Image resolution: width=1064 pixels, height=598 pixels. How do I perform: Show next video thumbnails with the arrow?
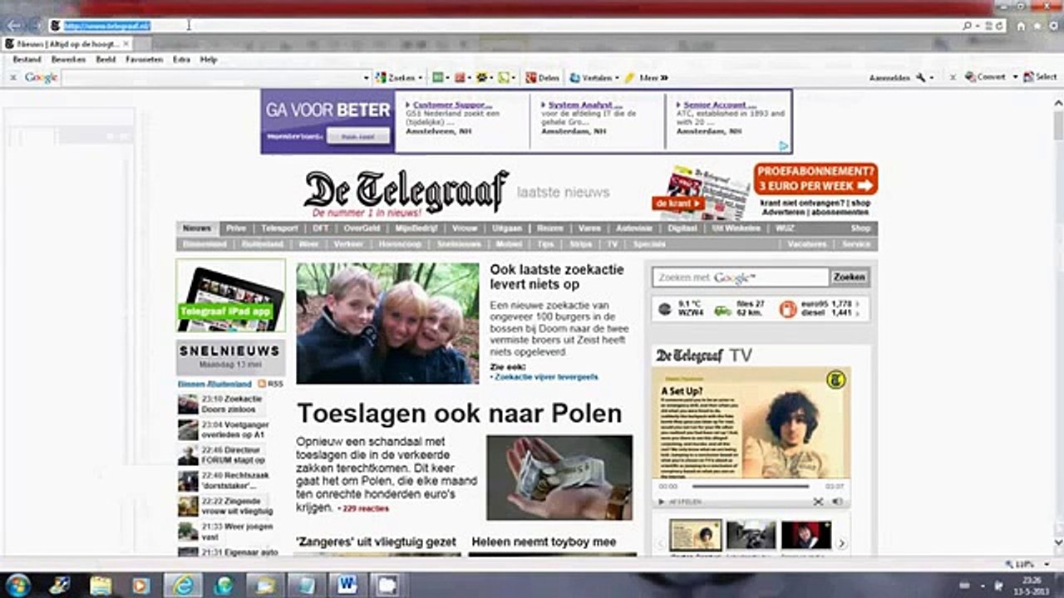[x=841, y=543]
